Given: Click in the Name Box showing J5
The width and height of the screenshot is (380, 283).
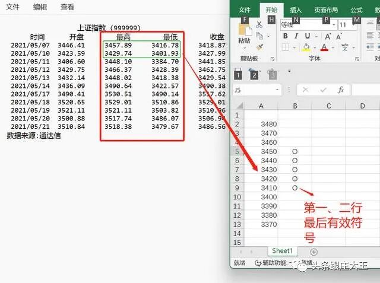Looking at the screenshot, I should 254,90.
